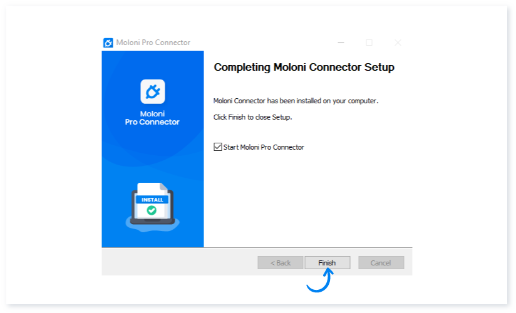Image resolution: width=516 pixels, height=313 pixels.
Task: Click text 'Click Finish to close Setup.'
Action: click(x=253, y=117)
